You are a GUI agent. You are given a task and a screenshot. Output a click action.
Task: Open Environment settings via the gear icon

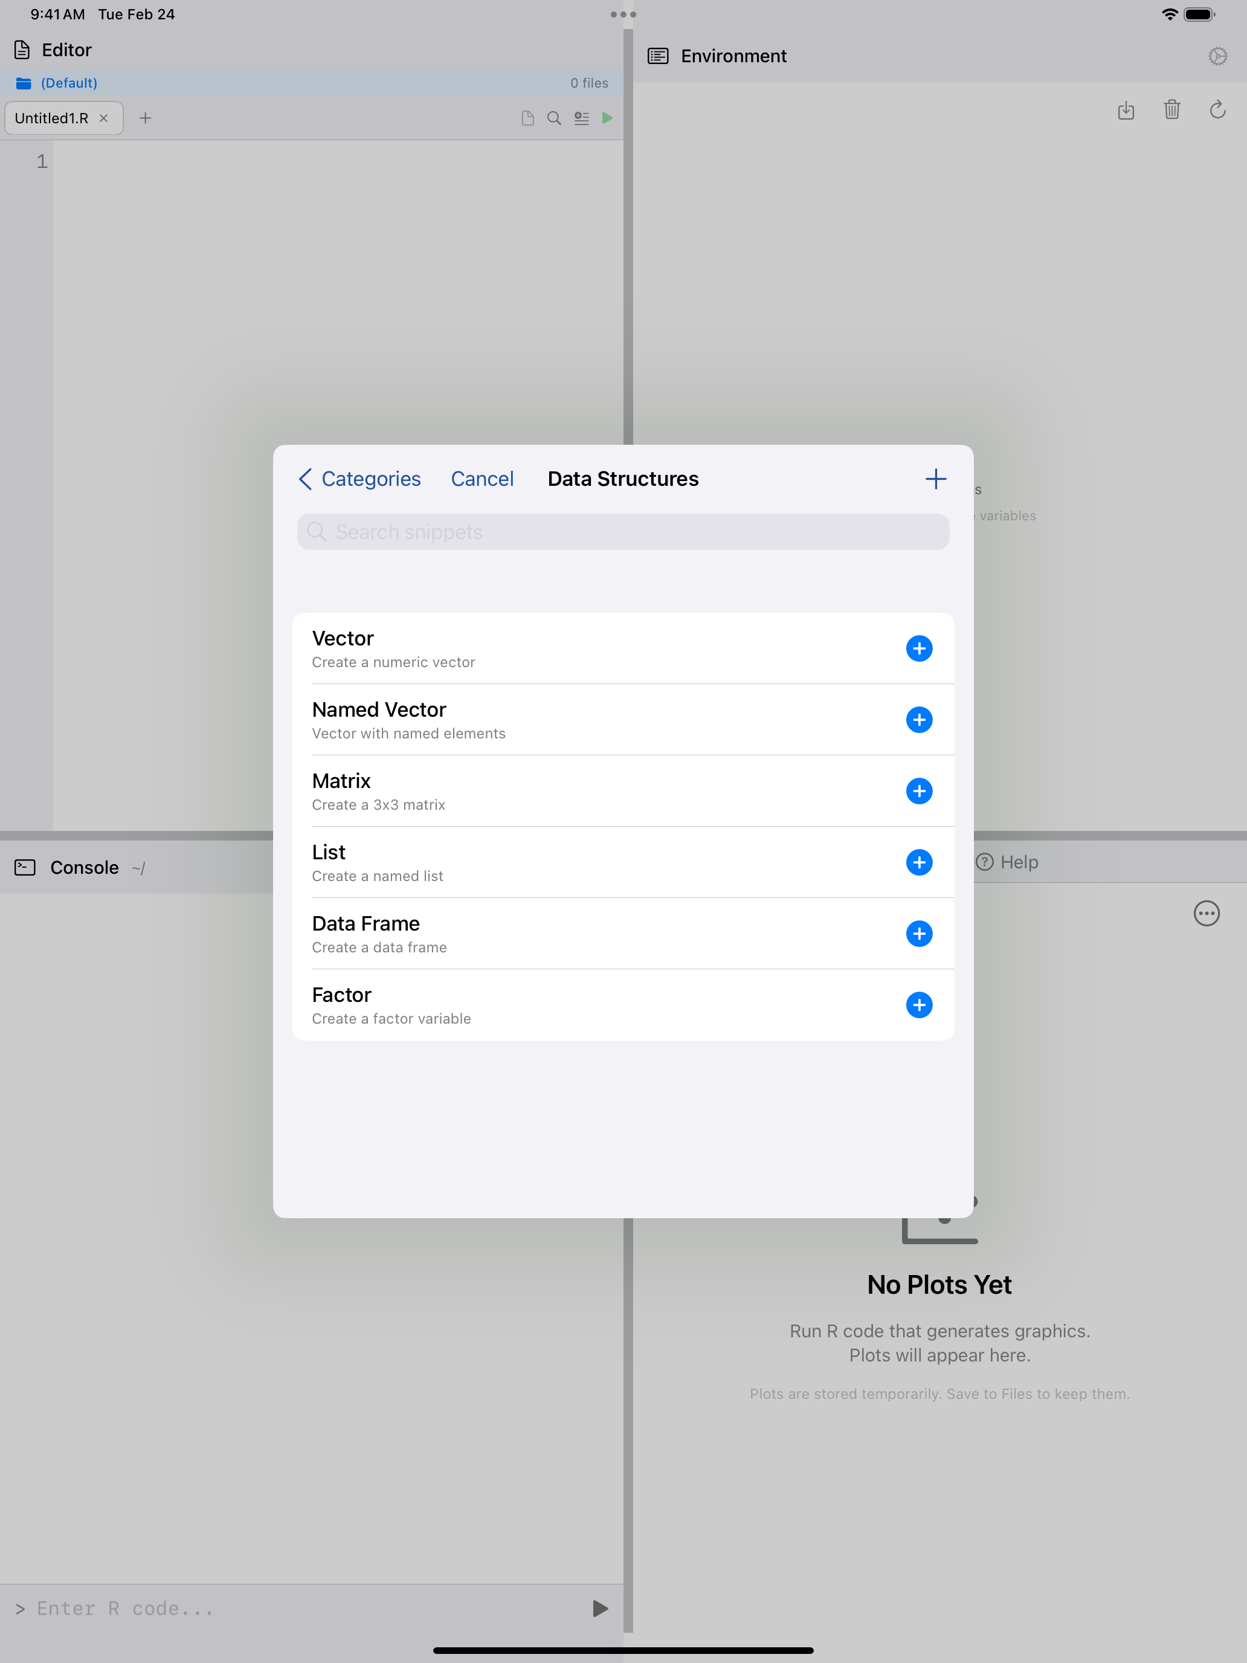[x=1217, y=56]
